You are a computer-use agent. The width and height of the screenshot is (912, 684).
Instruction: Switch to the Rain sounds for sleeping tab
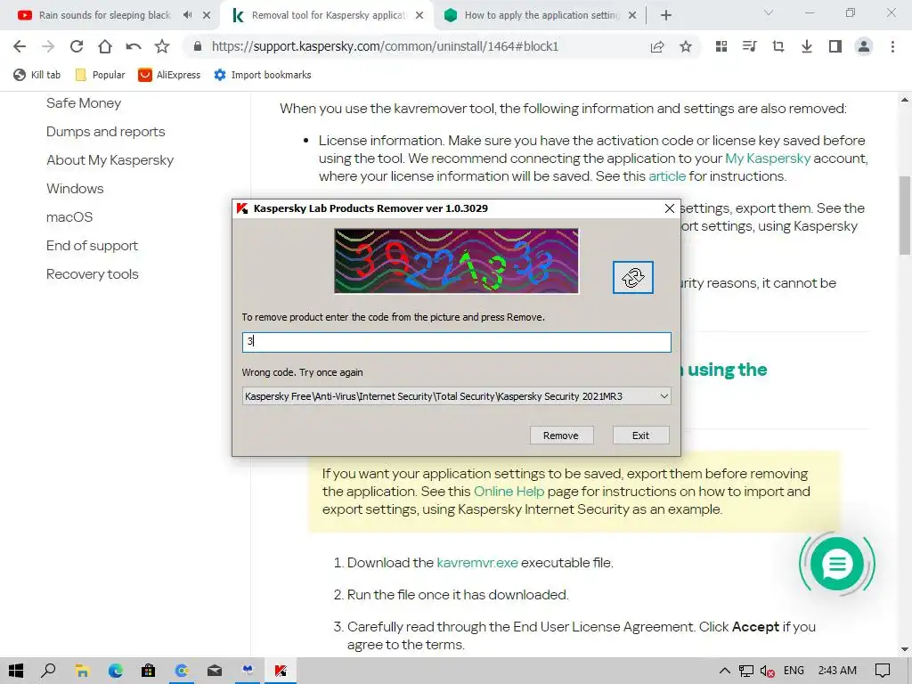(105, 15)
